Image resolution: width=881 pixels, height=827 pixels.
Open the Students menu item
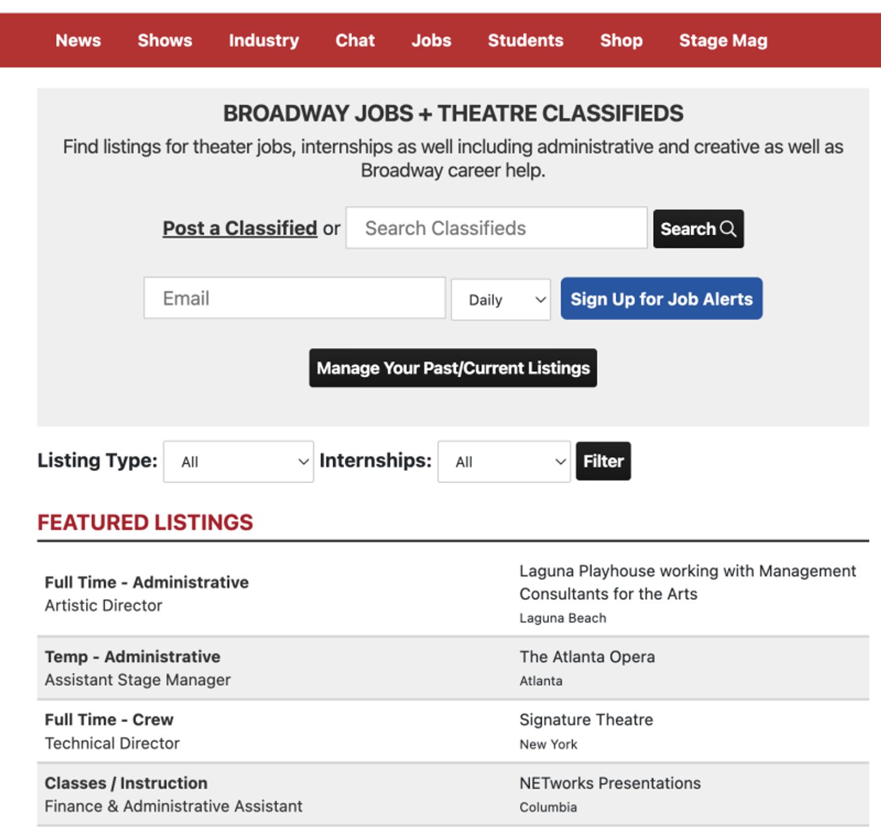click(x=525, y=40)
